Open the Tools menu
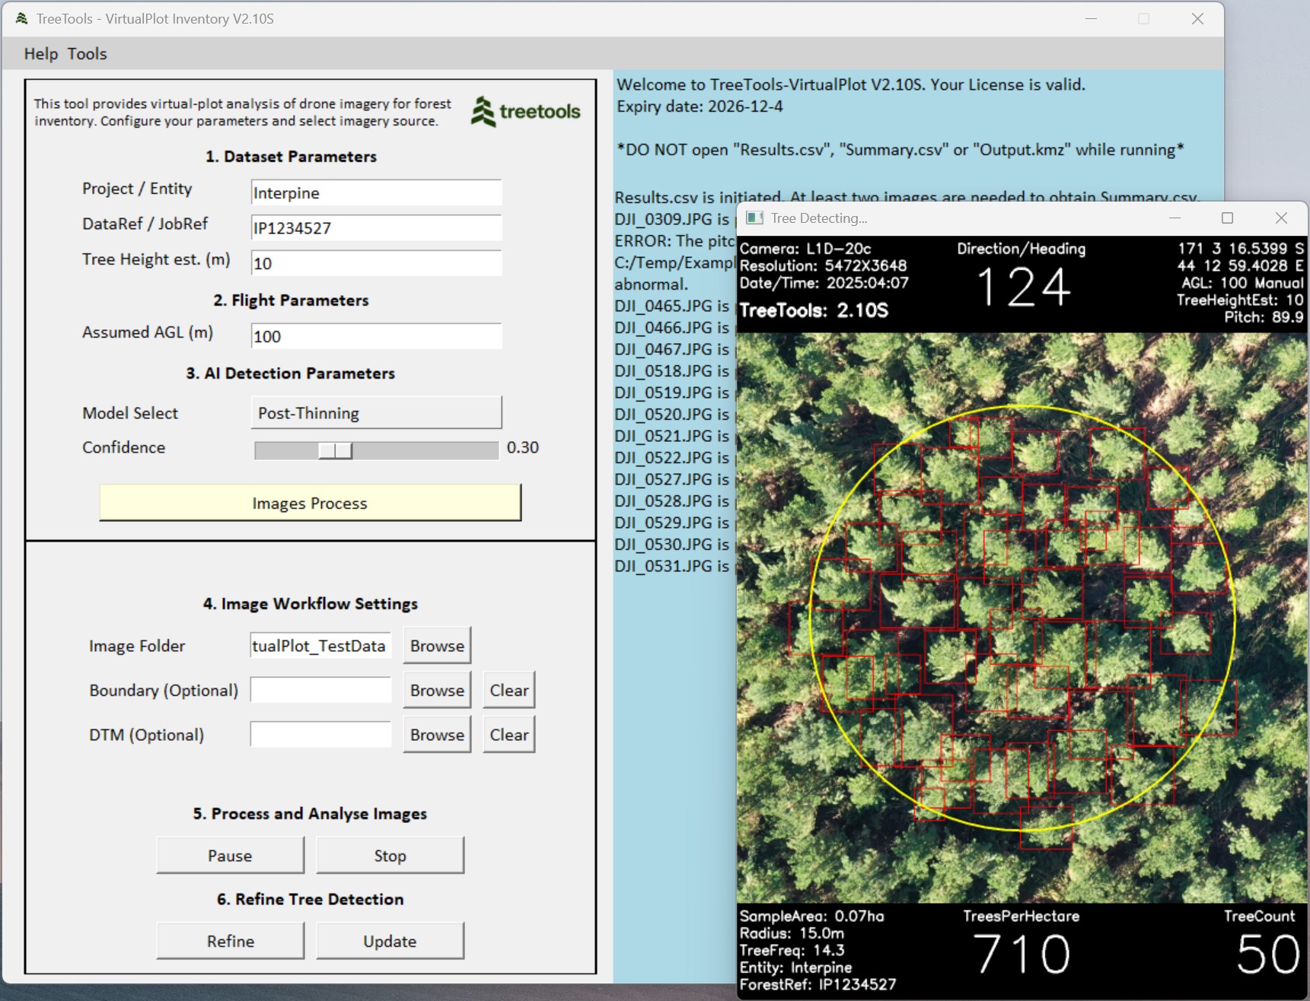 (x=87, y=54)
